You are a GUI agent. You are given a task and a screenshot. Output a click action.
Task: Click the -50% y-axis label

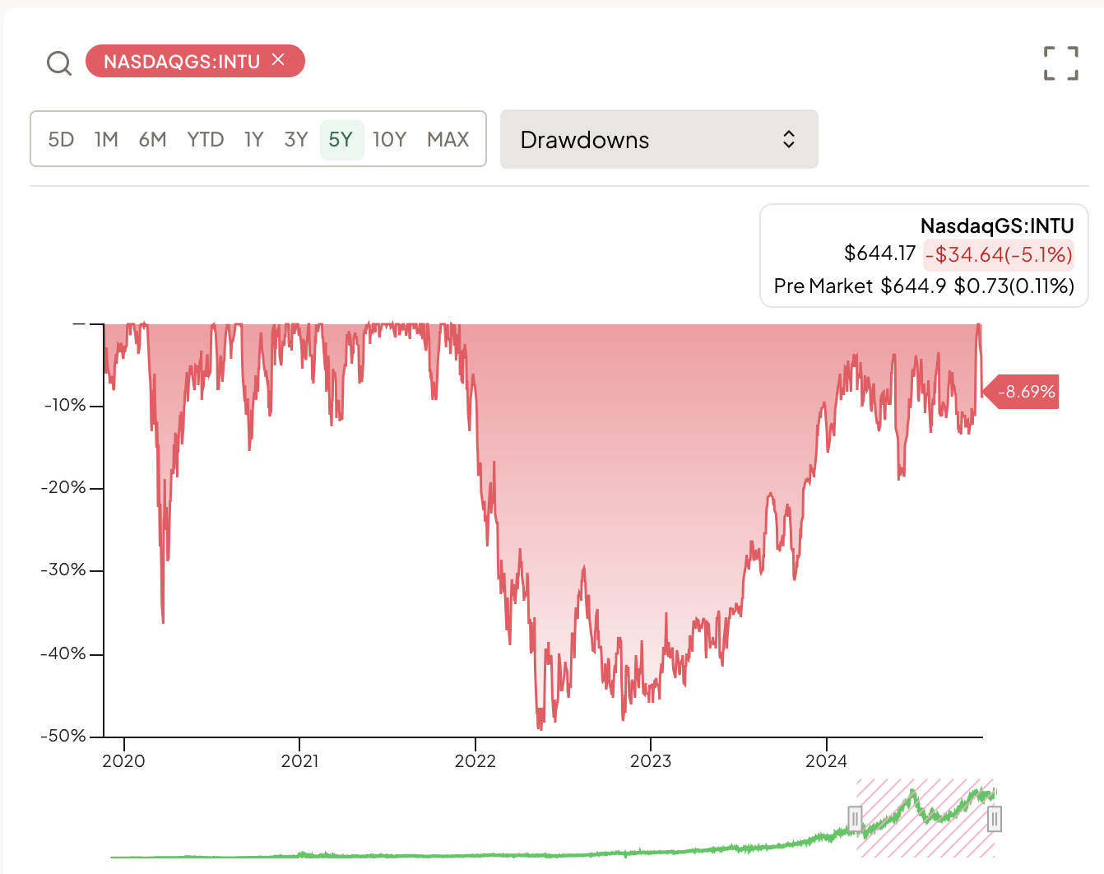(x=63, y=736)
